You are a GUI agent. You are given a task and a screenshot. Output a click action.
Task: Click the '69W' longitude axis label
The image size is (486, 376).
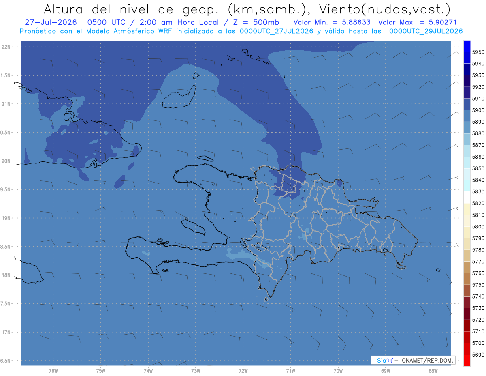tap(386, 370)
